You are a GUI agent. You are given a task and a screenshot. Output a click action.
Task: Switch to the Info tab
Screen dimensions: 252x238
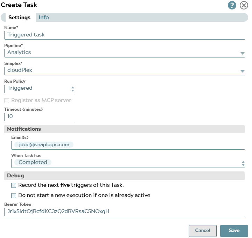pyautogui.click(x=44, y=18)
